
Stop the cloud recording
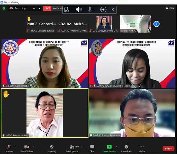[39, 8]
